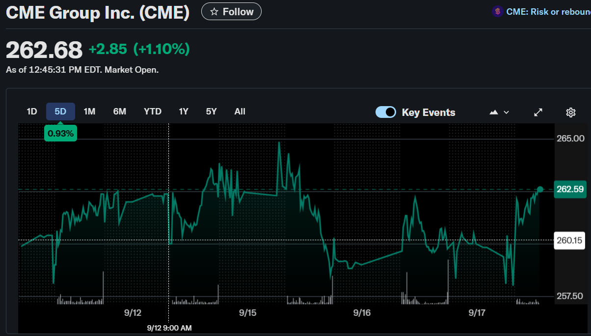The height and width of the screenshot is (336, 591).
Task: Expand chart to full screen
Action: [538, 112]
